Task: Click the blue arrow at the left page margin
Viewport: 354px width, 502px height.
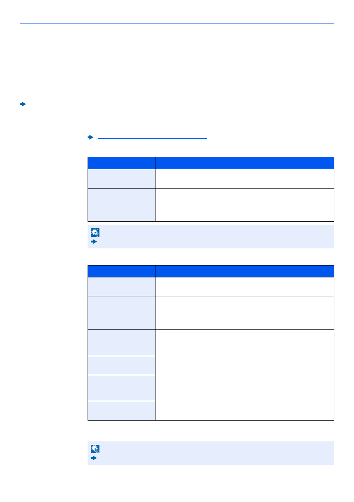Action: point(23,104)
